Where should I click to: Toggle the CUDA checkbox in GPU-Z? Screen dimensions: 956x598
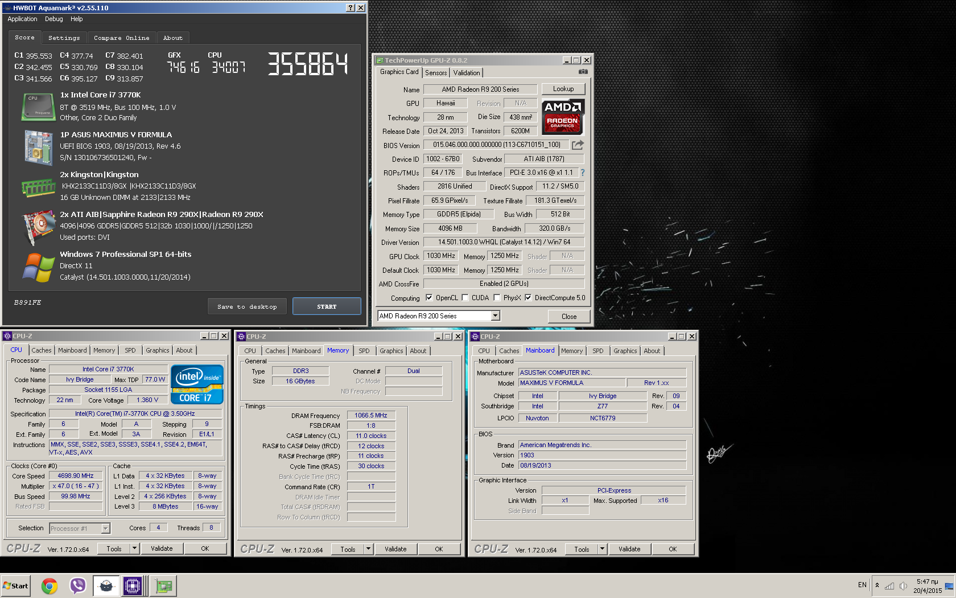(465, 297)
